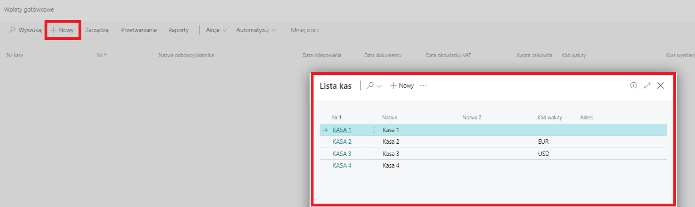Open the row options menu for KASA 1
Image resolution: width=695 pixels, height=207 pixels.
(x=374, y=130)
